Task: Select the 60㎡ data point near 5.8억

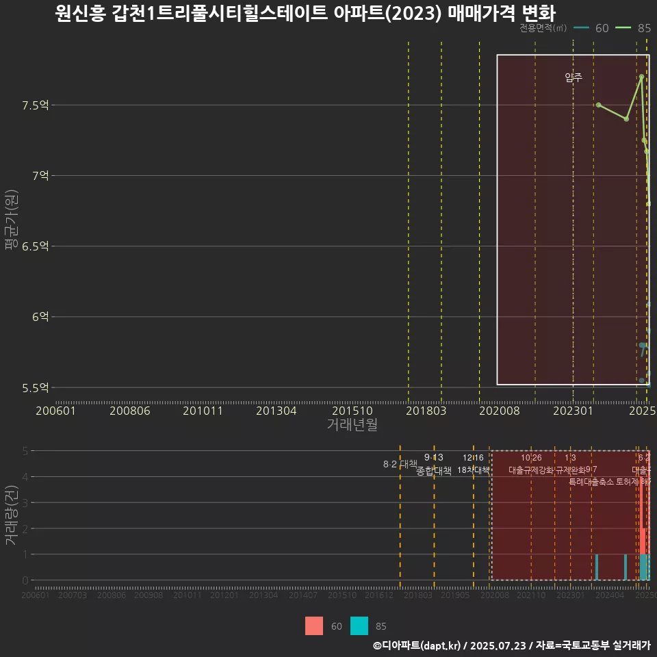Action: (x=641, y=345)
